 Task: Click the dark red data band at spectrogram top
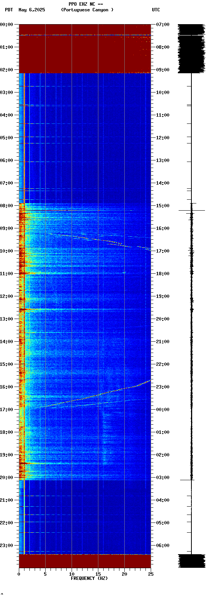tap(85, 48)
